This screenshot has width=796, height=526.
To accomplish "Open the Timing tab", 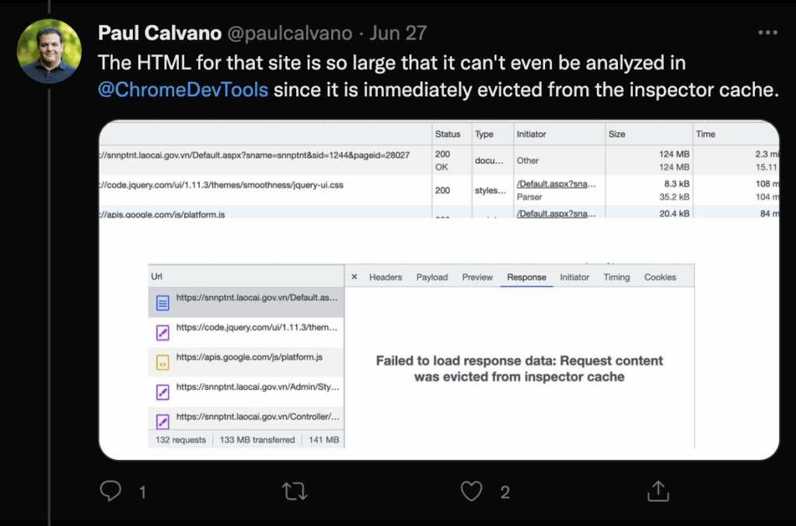I will point(616,277).
